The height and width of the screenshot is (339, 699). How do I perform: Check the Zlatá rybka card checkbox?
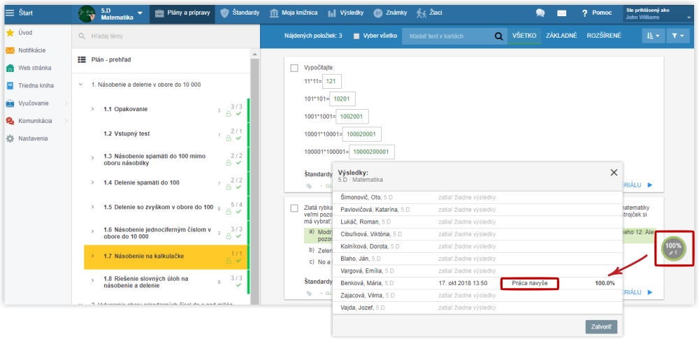click(x=294, y=208)
